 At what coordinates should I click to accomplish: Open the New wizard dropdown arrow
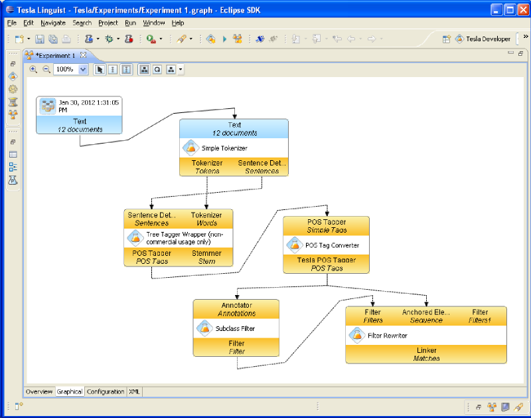pos(29,39)
